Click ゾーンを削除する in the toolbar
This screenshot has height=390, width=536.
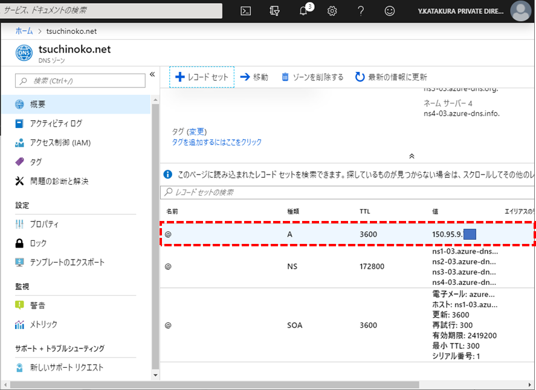pyautogui.click(x=312, y=77)
